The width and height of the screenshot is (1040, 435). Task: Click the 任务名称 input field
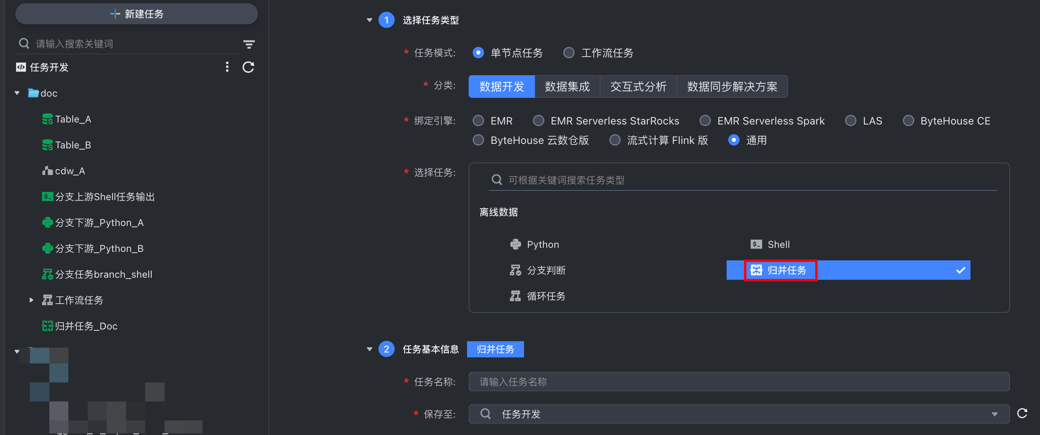tap(739, 382)
